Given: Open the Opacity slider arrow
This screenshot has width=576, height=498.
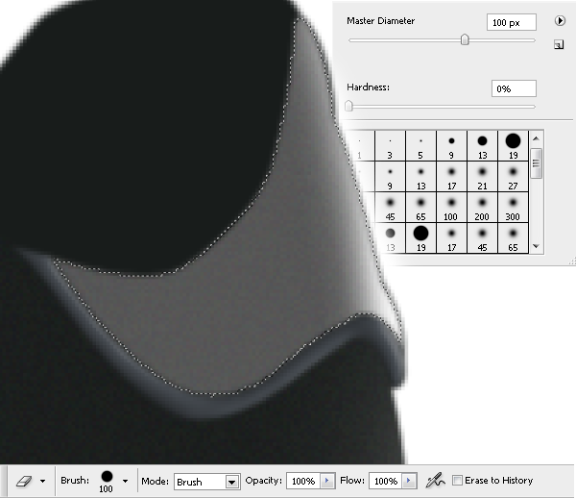Looking at the screenshot, I should [x=327, y=481].
